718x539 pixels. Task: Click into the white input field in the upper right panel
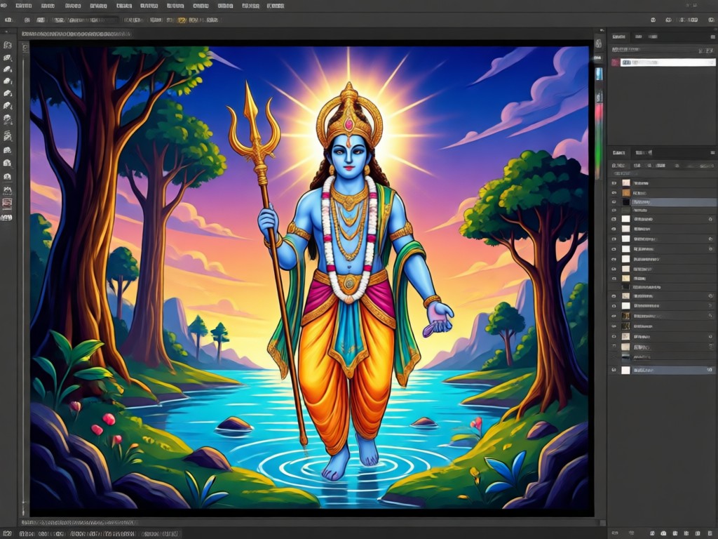pyautogui.click(x=668, y=62)
